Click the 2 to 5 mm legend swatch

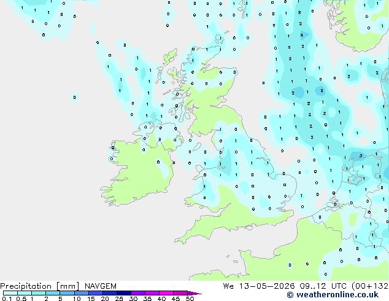coord(53,293)
